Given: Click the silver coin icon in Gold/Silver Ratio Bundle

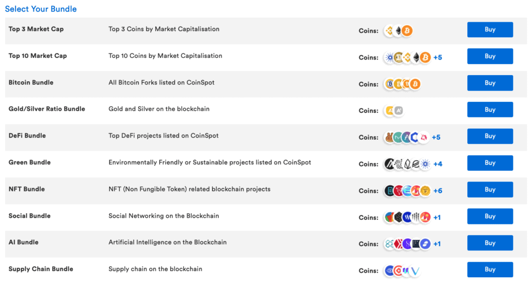Looking at the screenshot, I should tap(399, 111).
